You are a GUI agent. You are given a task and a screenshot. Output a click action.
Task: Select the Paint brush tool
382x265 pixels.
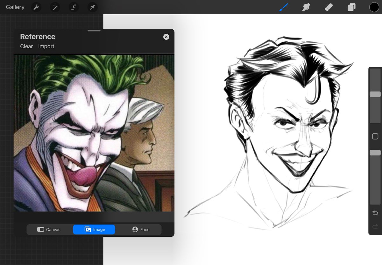283,7
